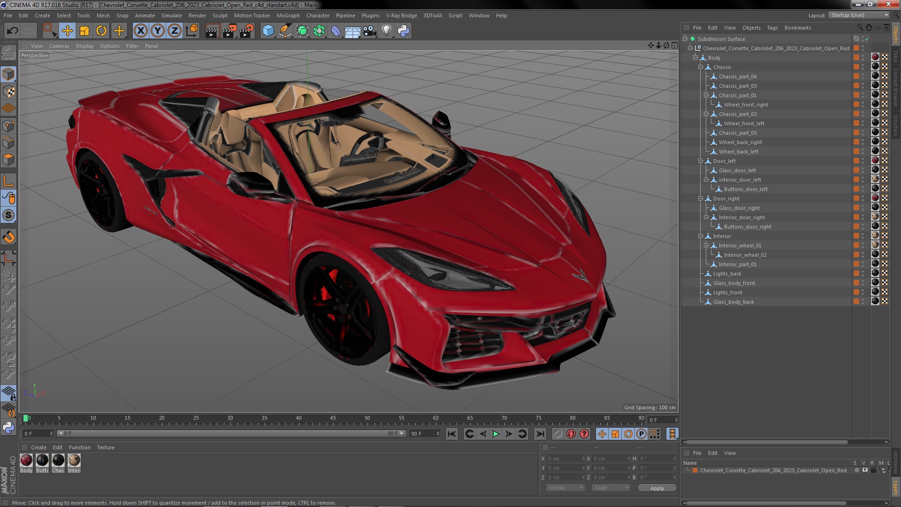Open the World coordinate dropdown
Screen dimensions: 901x507
565,488
